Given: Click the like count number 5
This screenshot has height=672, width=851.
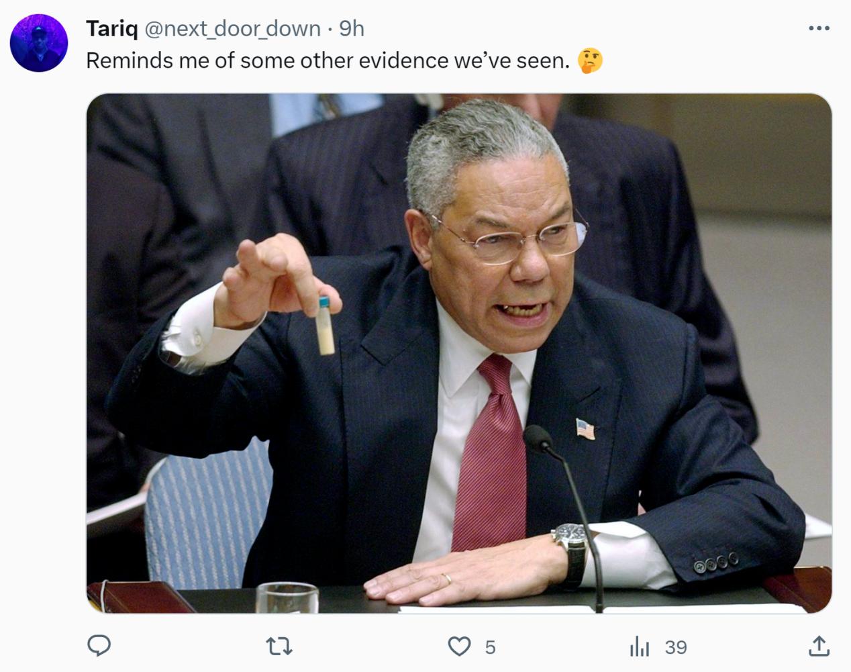Looking at the screenshot, I should [x=490, y=647].
